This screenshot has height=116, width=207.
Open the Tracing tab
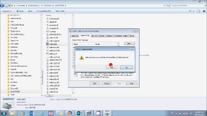tap(109, 36)
